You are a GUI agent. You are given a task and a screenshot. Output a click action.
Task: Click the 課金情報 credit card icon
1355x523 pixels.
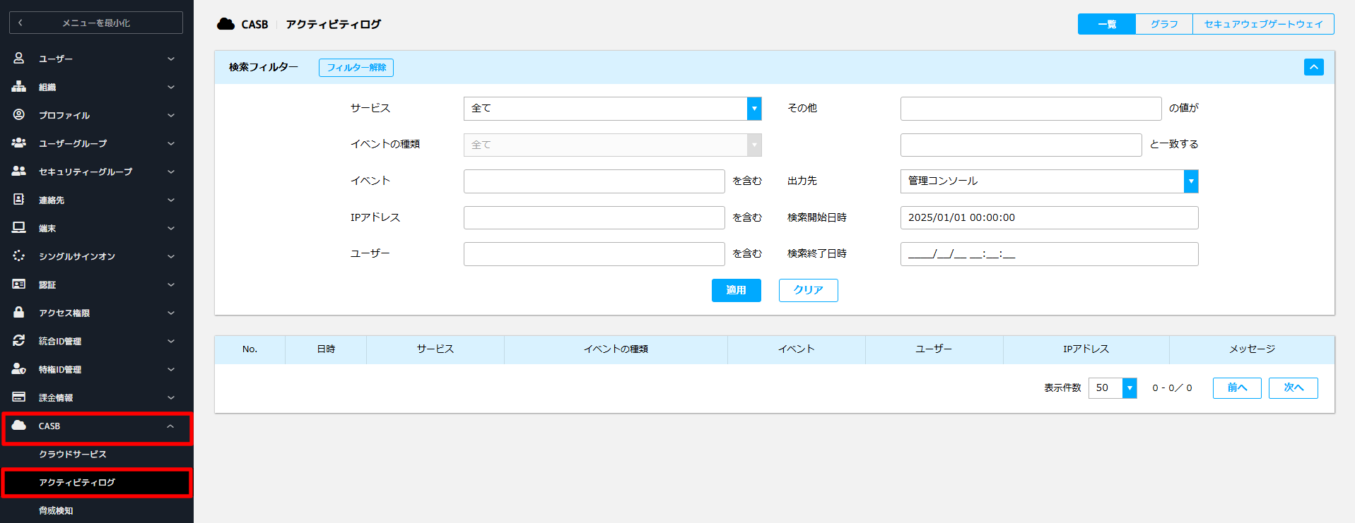click(x=19, y=397)
